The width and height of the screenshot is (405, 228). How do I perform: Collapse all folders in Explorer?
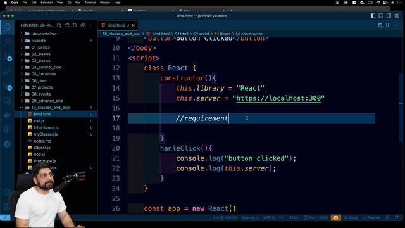point(83,25)
